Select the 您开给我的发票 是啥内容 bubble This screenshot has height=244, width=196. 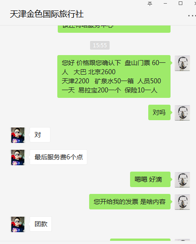130,202
